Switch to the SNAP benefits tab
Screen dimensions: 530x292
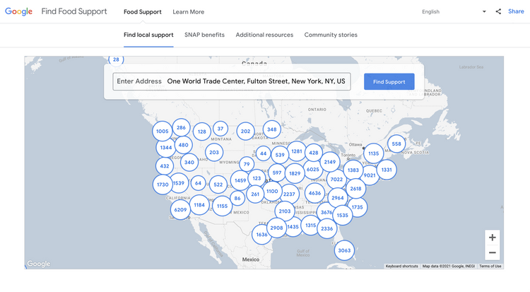click(204, 35)
